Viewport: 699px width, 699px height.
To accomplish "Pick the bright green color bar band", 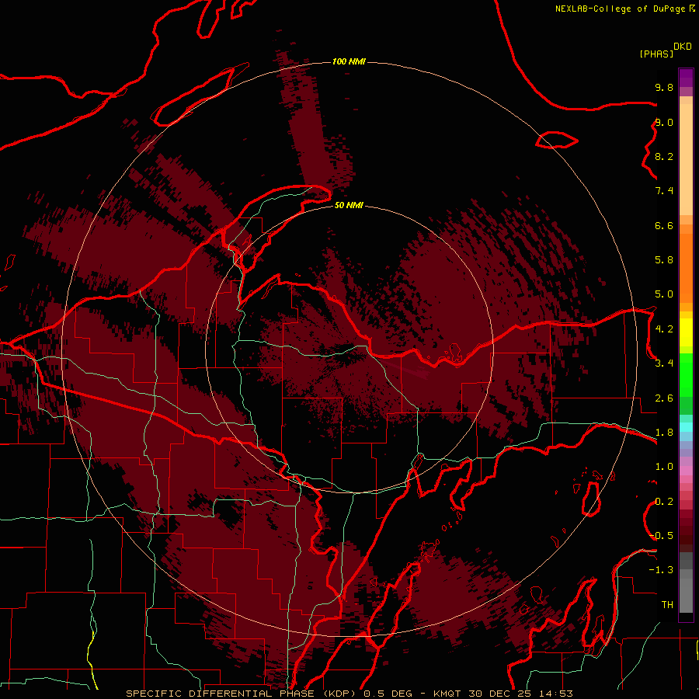I will point(686,374).
